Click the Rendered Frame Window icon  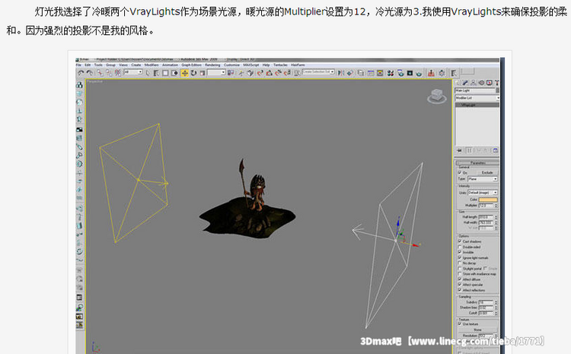[410, 73]
